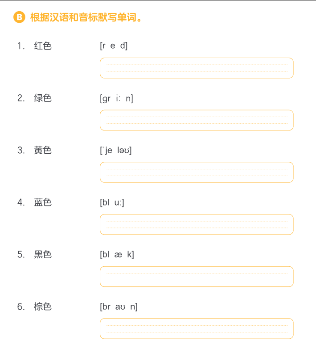Select the phonetic text ['je ləʊ]
The height and width of the screenshot is (353, 316).
pos(116,150)
